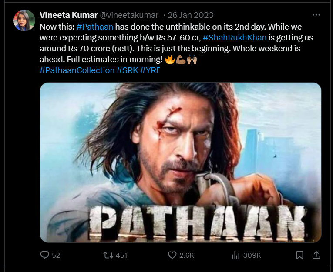333x272 pixels.
Task: Open the @vineetakumar_ handle link
Action: [x=128, y=16]
